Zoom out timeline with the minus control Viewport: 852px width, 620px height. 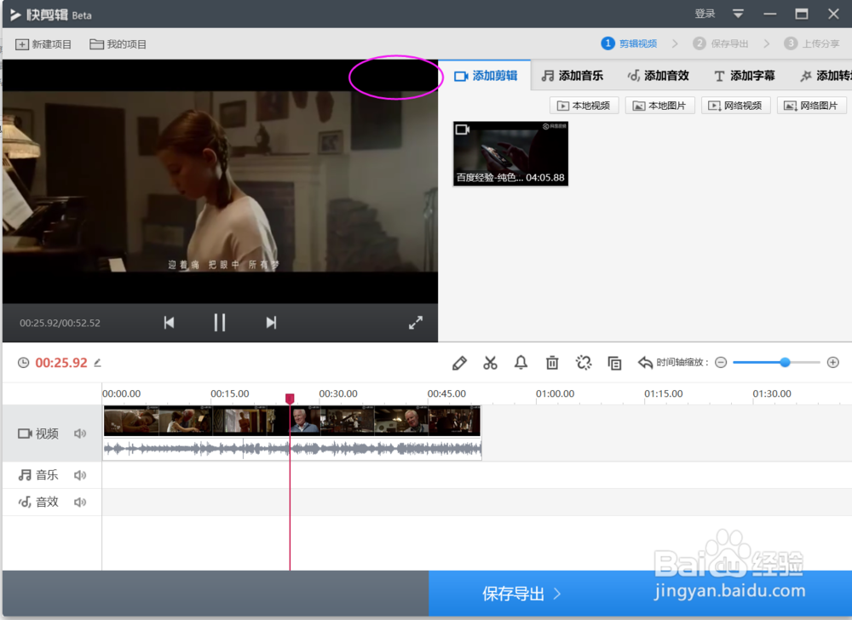(720, 362)
